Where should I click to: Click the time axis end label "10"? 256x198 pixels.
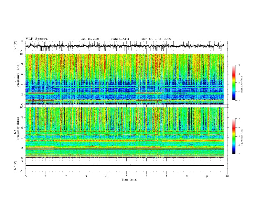coord(227,176)
